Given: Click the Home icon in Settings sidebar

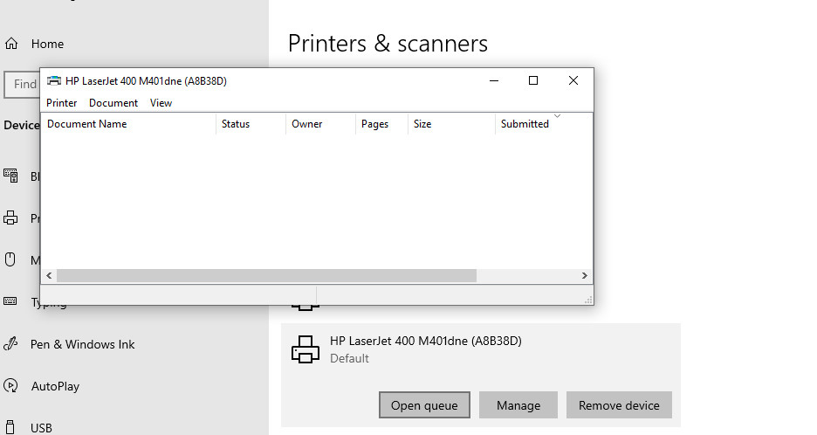Looking at the screenshot, I should [11, 44].
